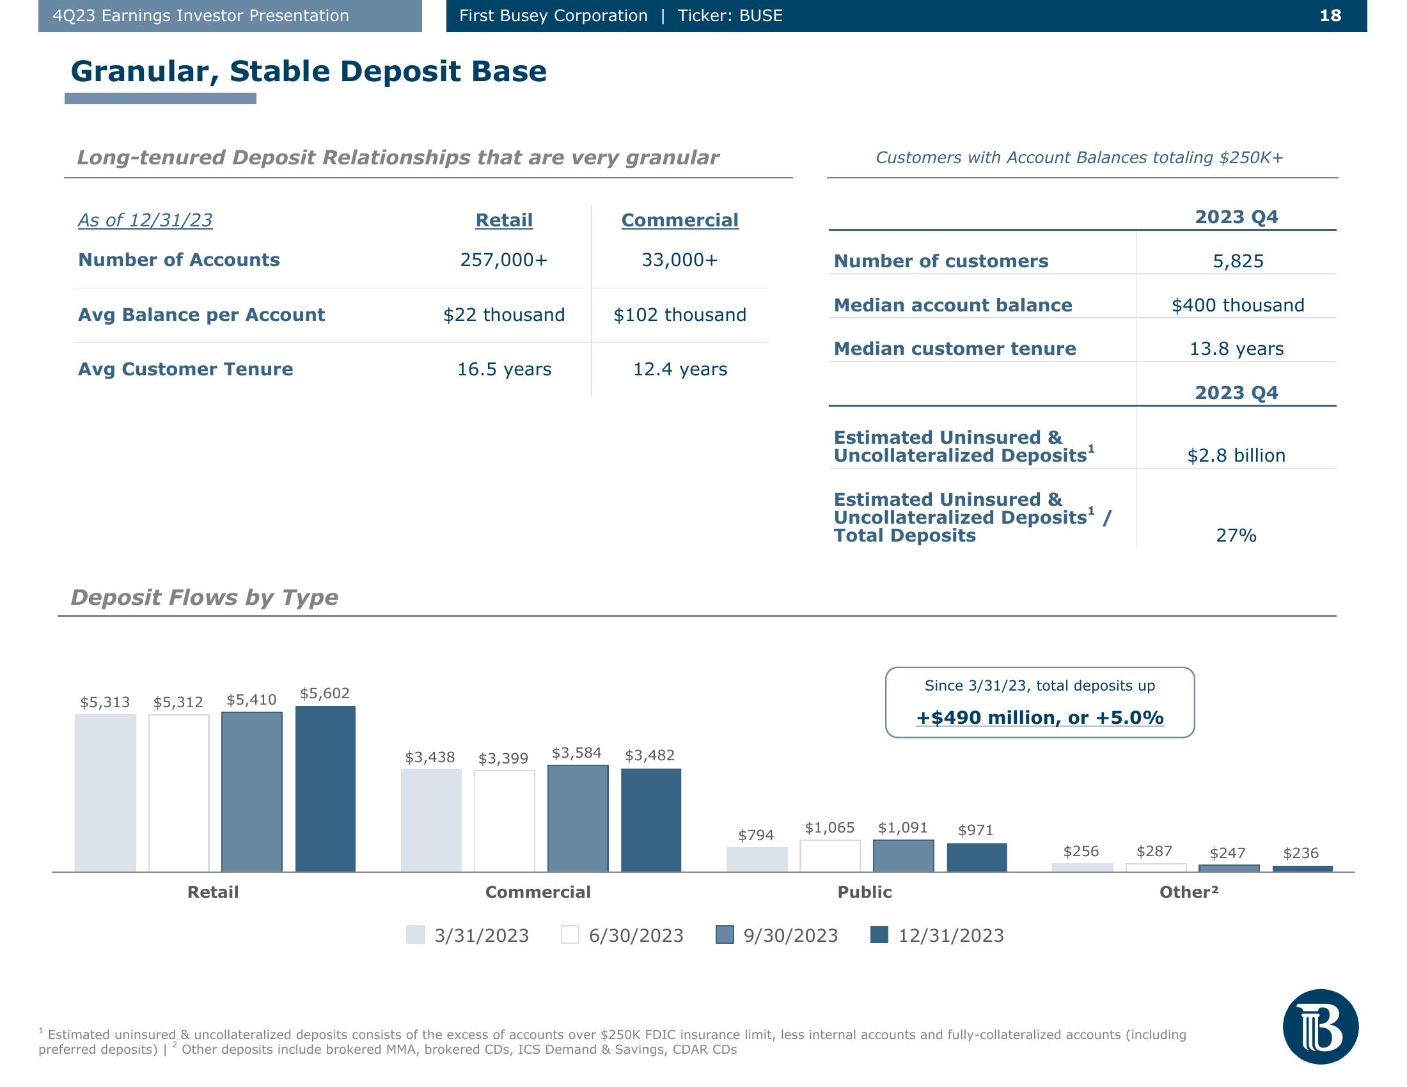Click the '$2.8 billion' uninsured deposits value
The height and width of the screenshot is (1087, 1407).
coord(1236,456)
